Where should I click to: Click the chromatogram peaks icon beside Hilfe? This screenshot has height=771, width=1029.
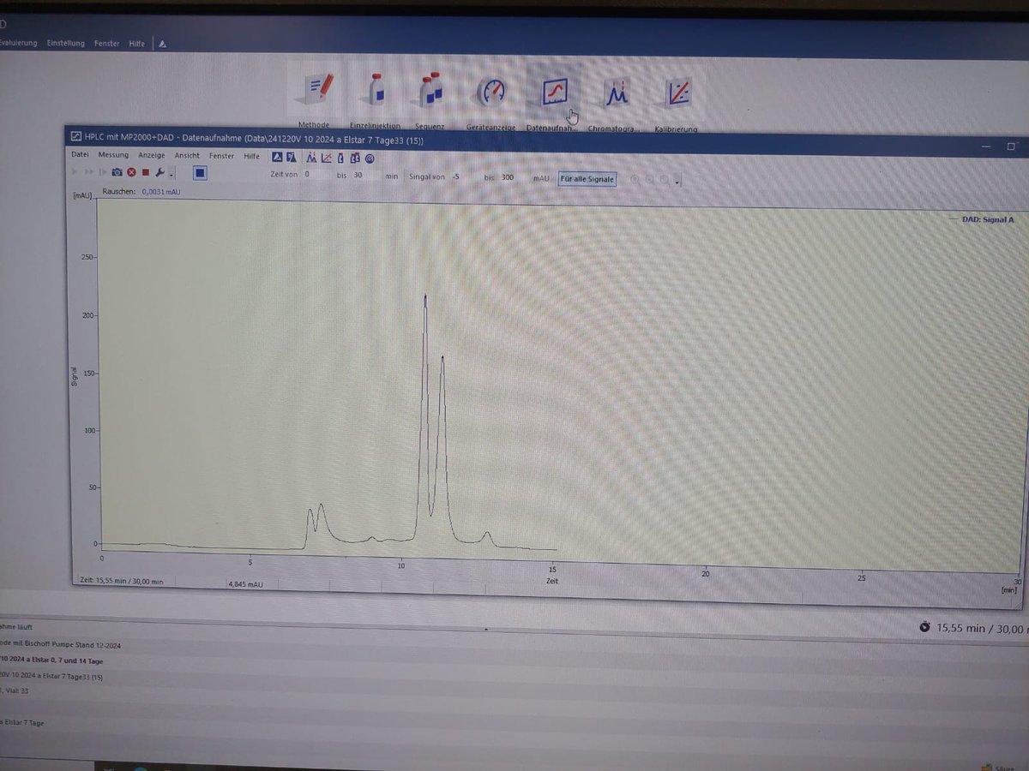pos(311,157)
